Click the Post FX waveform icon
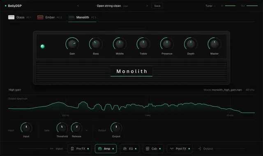 [172, 149]
